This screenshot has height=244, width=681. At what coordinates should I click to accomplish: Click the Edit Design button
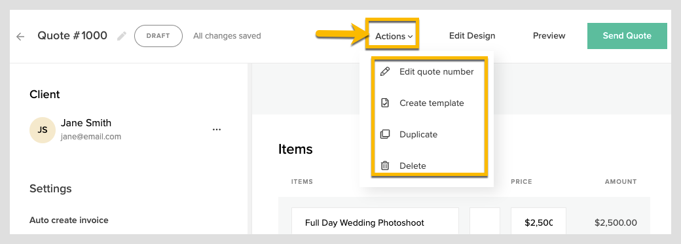click(472, 35)
